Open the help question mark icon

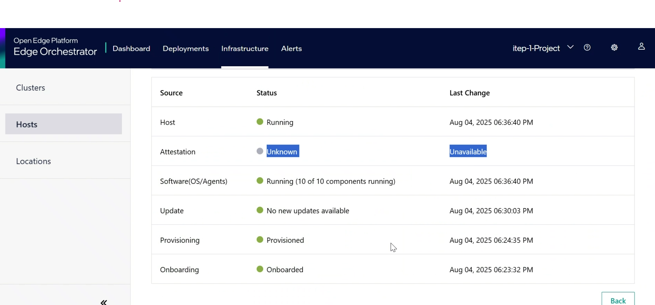[x=587, y=48]
